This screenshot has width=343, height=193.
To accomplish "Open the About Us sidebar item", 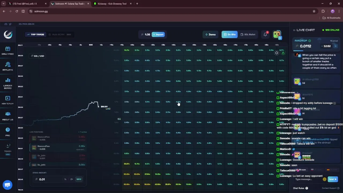I will point(8,116).
